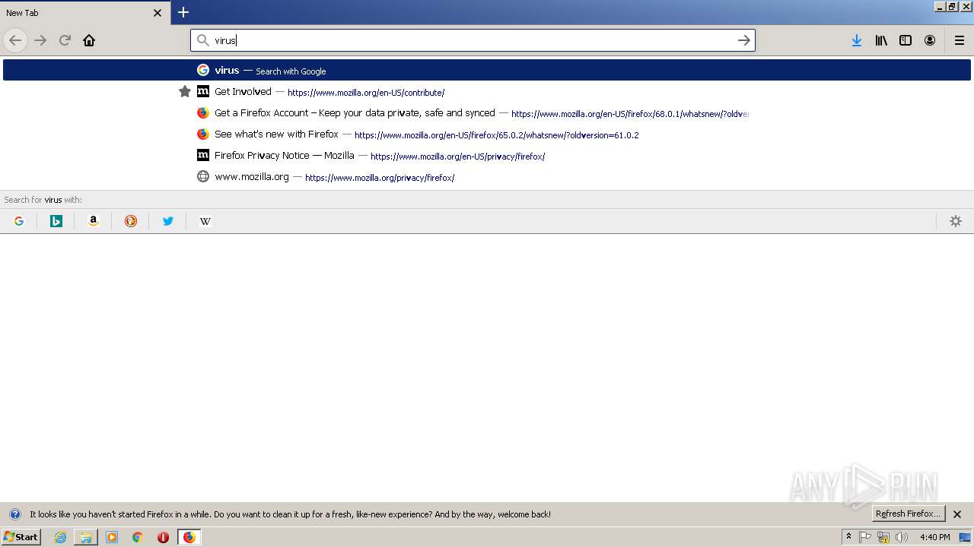This screenshot has height=547, width=974.
Task: Open a new tab with the plus button
Action: [183, 12]
